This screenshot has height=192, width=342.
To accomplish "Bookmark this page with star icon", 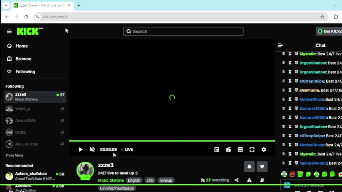I will pyautogui.click(x=322, y=17).
